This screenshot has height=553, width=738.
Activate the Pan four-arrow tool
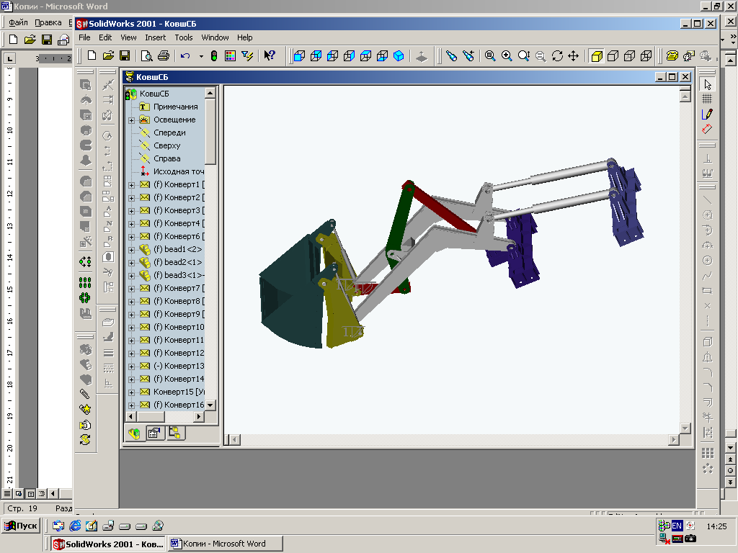[x=574, y=55]
